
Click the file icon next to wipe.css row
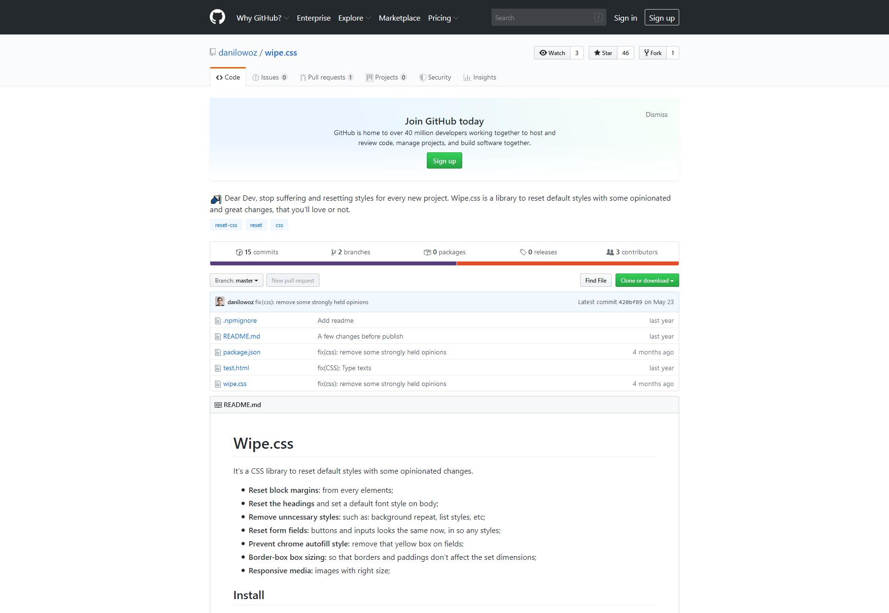coord(218,384)
